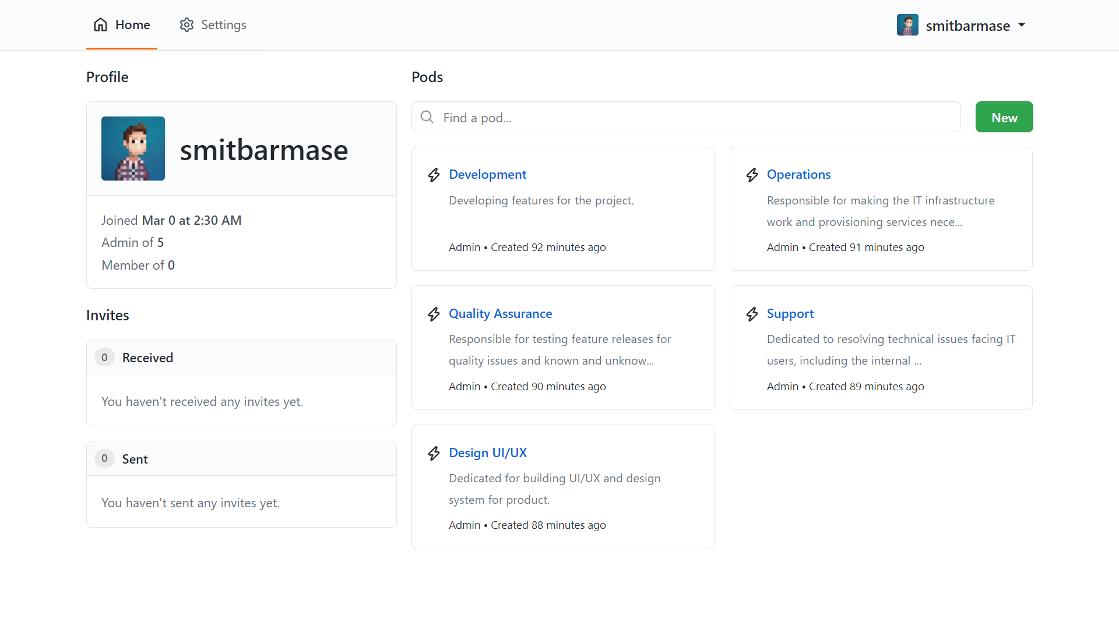Click the lightning icon beside Design UI/UX
This screenshot has height=629, width=1119.
(x=434, y=453)
